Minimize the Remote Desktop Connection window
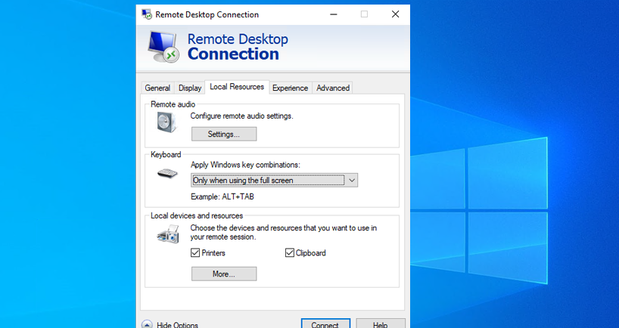Screen dimensions: 619x328 point(334,14)
